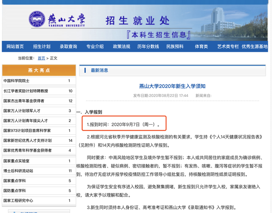Open 国家重点实验室 sidebar row

[x=39, y=161]
